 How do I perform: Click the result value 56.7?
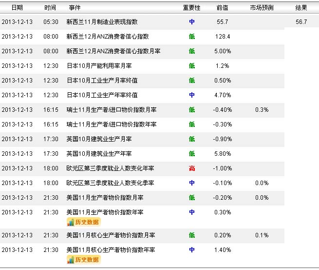[301, 22]
